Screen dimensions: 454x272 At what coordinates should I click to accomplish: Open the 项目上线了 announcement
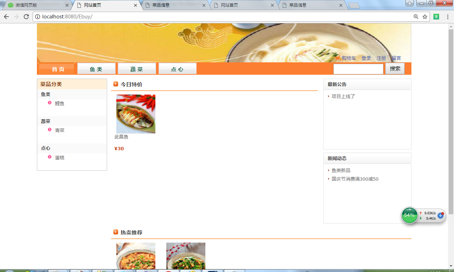point(343,96)
